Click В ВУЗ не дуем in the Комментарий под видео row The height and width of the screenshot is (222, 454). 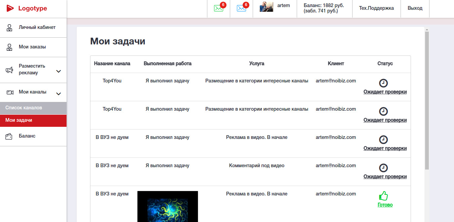(x=112, y=165)
